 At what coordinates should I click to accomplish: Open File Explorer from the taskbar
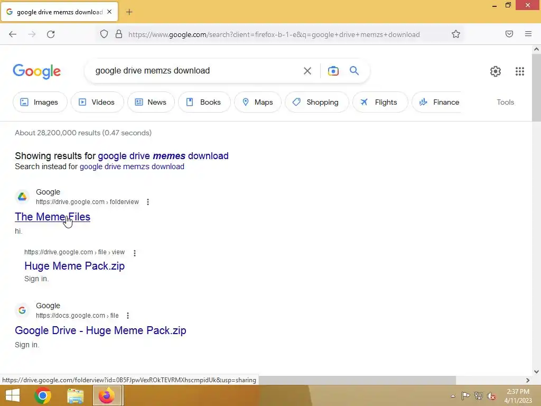[x=75, y=396]
